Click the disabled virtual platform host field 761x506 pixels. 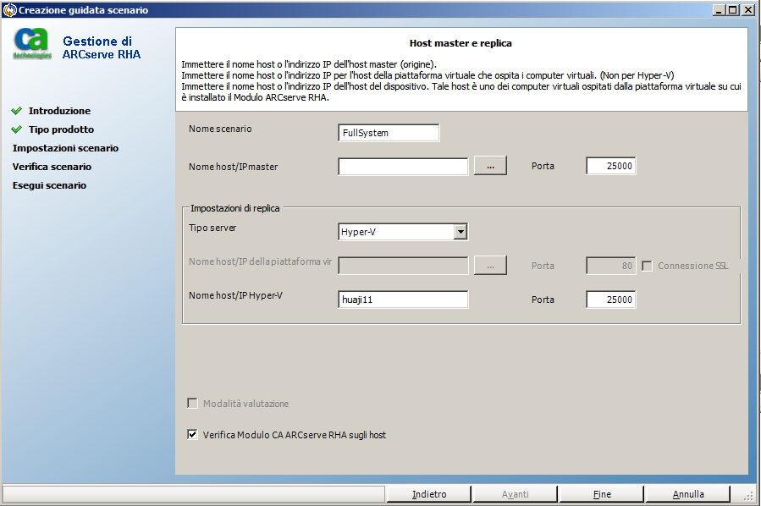(x=403, y=266)
